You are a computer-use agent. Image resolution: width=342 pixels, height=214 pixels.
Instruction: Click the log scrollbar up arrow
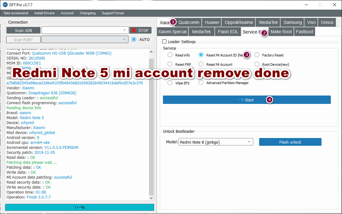click(x=151, y=52)
